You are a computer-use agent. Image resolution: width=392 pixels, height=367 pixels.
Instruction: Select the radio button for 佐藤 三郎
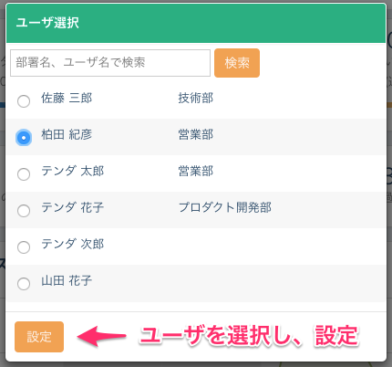(x=24, y=101)
